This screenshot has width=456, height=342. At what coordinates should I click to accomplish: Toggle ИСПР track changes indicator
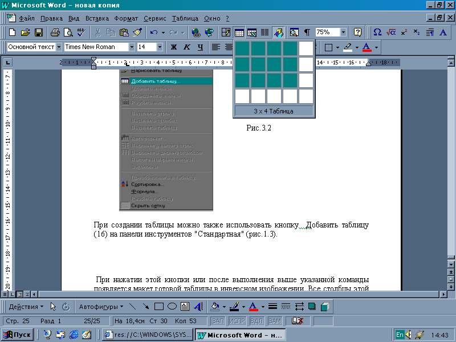coord(237,321)
